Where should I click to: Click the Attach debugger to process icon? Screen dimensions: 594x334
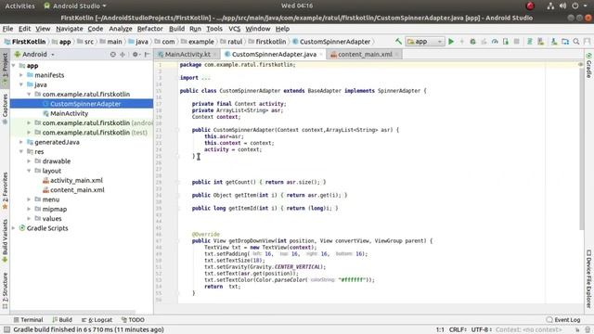[x=506, y=41]
